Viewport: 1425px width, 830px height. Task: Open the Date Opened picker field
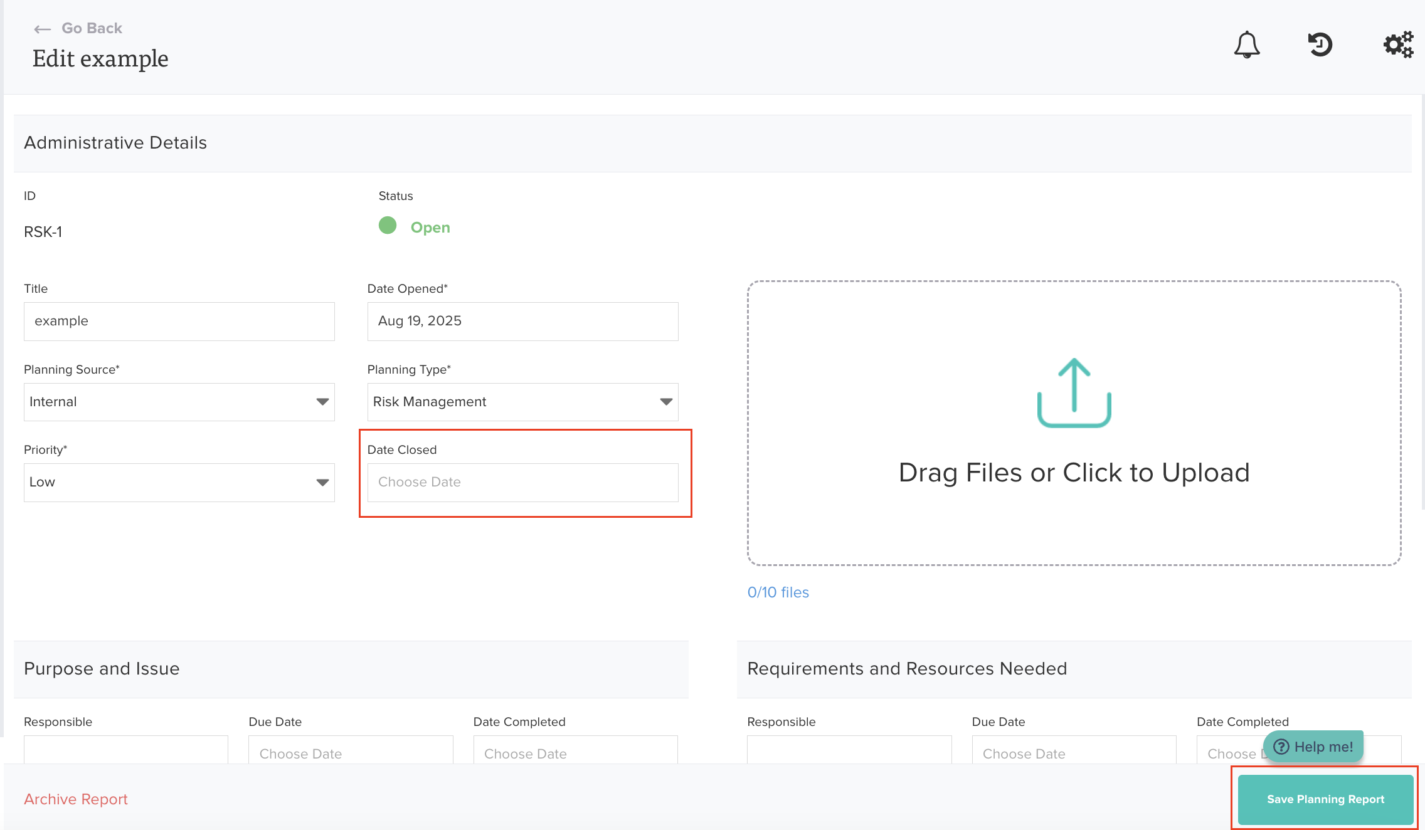(522, 322)
